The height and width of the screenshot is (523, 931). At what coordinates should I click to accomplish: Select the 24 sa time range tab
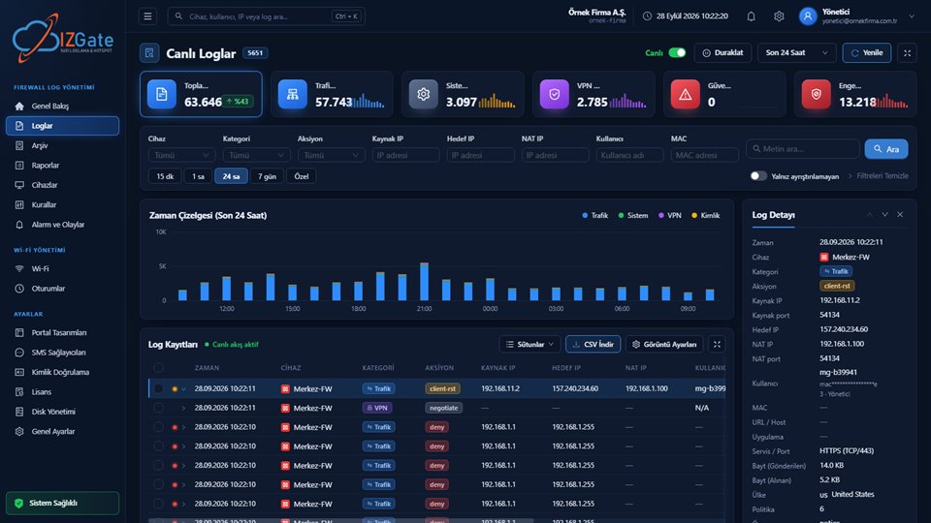pyautogui.click(x=231, y=176)
